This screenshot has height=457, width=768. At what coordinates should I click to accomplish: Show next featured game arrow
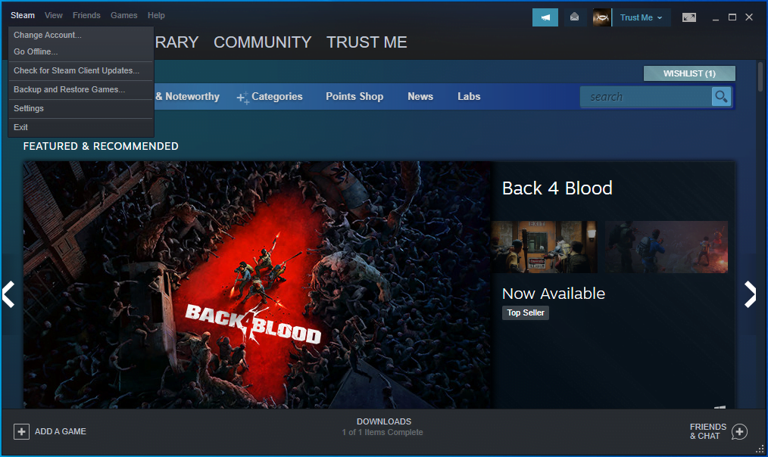click(751, 294)
